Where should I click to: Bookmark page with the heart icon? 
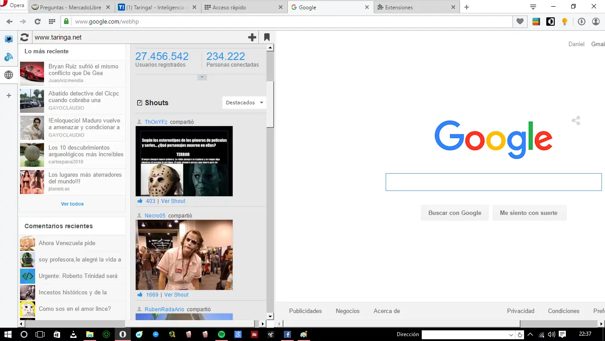520,21
